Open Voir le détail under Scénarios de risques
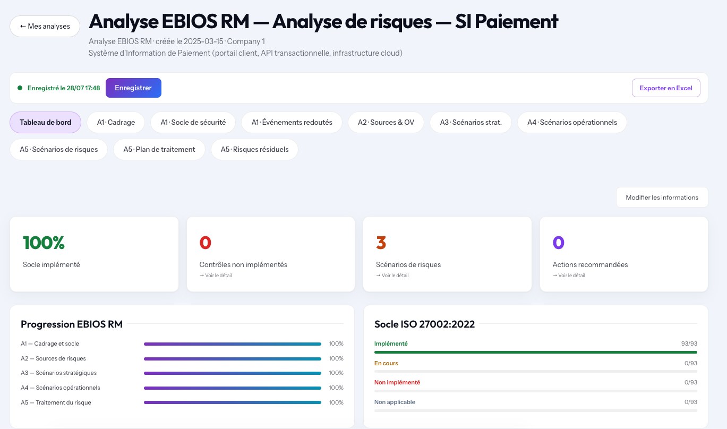This screenshot has height=429, width=727. (392, 276)
